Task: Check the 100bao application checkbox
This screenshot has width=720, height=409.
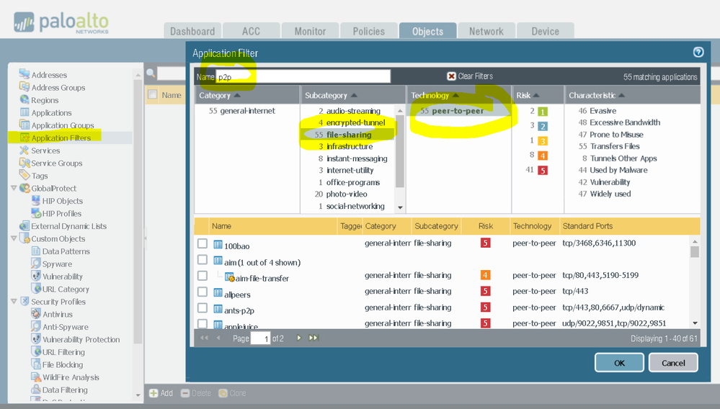Action: (203, 243)
